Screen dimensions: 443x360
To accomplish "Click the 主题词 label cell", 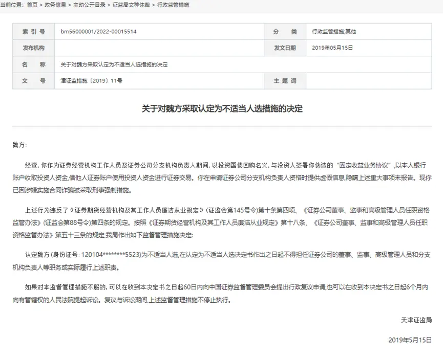I will tap(285, 81).
